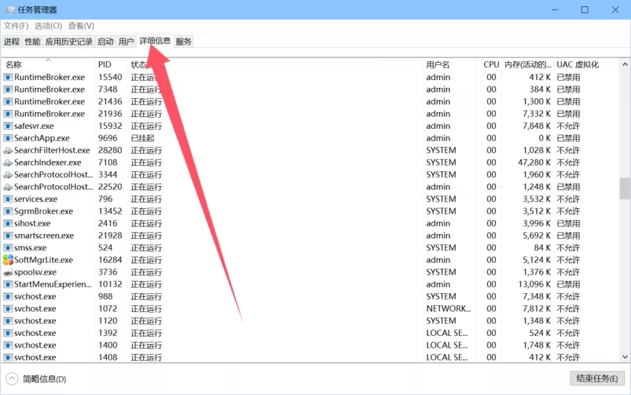Switch to the 服务 tab
The image size is (631, 395).
click(x=183, y=42)
